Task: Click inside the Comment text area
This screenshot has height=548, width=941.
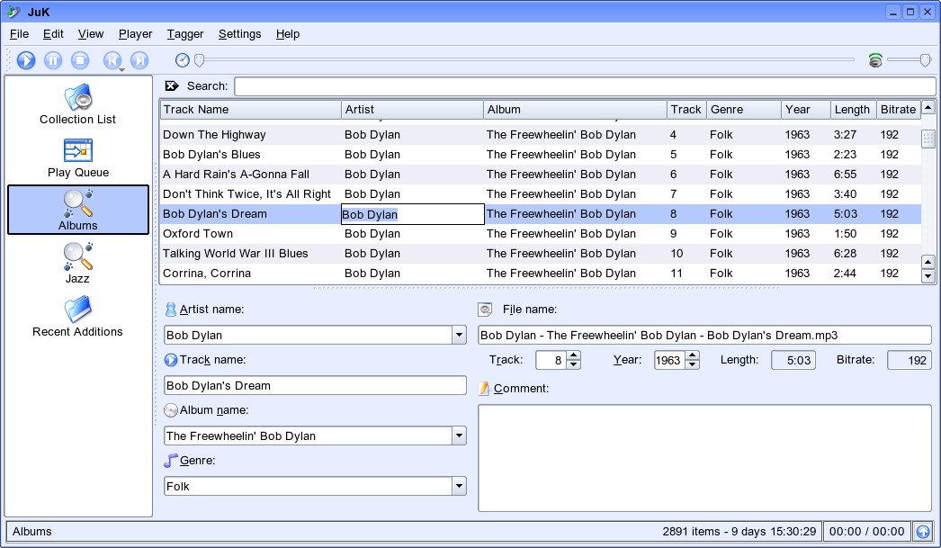Action: coord(704,458)
